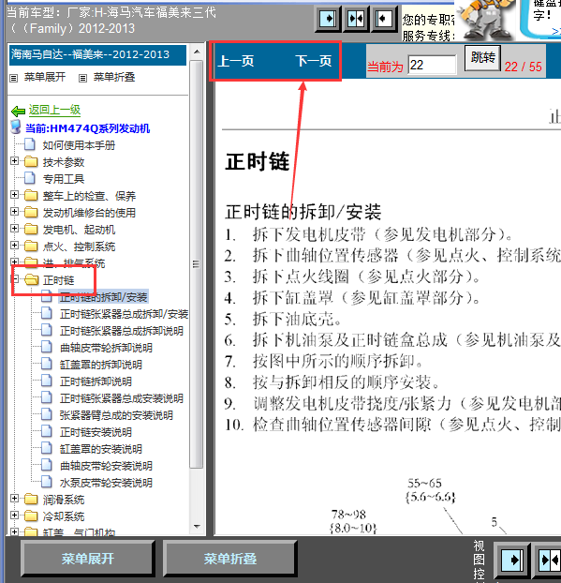Screen dimensions: 561x583
Task: Expand the 整车上的检查、保养 node
Action: (x=14, y=194)
